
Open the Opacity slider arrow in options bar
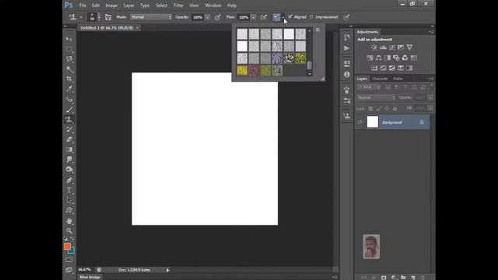click(x=208, y=17)
